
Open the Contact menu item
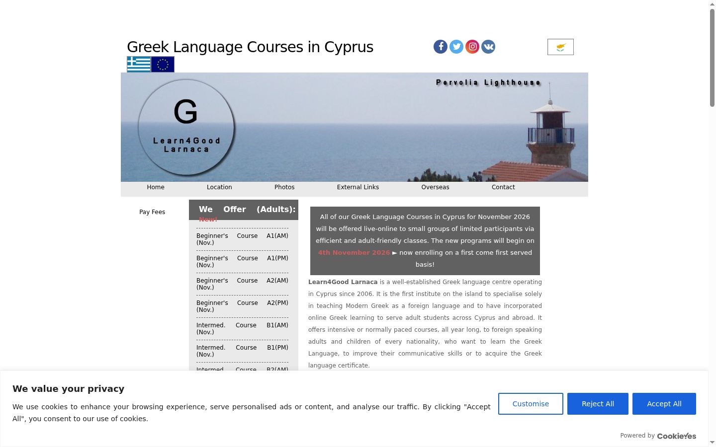click(503, 187)
